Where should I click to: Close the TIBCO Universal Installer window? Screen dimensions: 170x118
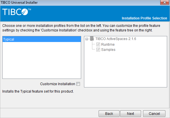[x=165, y=3]
